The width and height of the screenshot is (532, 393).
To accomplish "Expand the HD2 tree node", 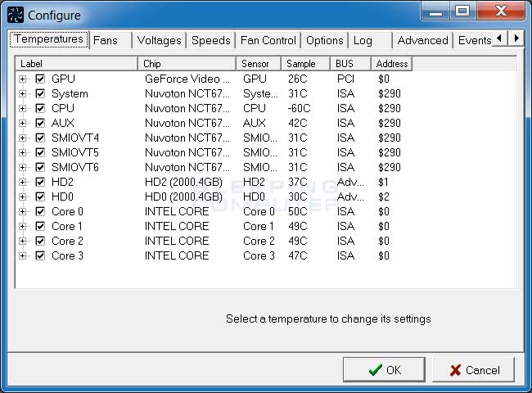I will (23, 183).
